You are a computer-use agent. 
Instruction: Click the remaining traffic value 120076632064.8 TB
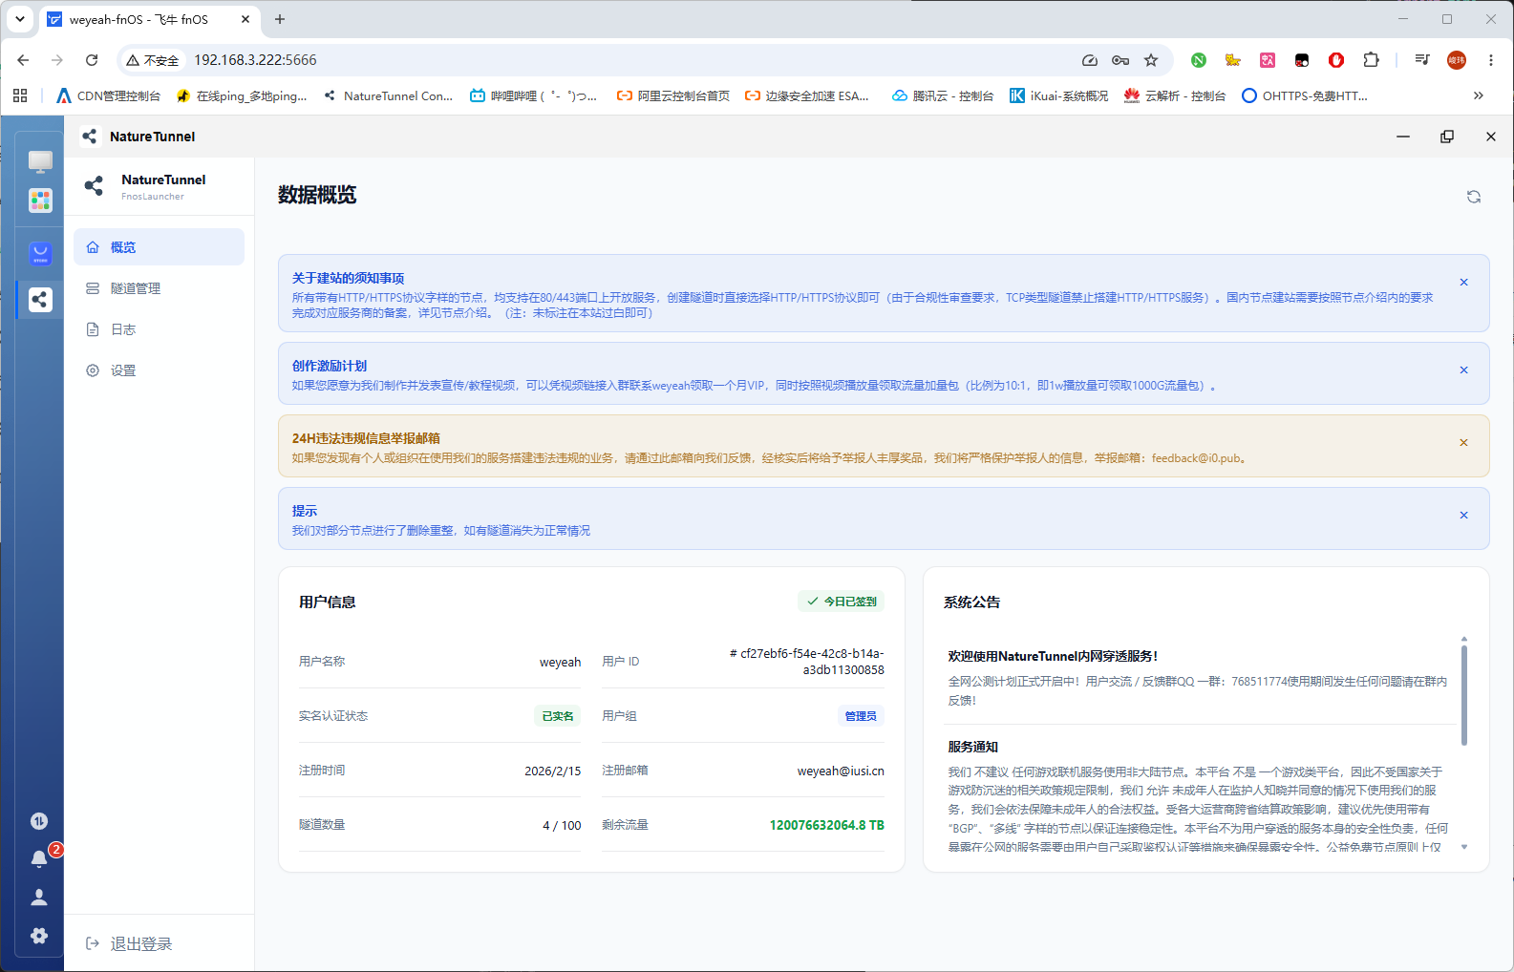click(x=827, y=825)
